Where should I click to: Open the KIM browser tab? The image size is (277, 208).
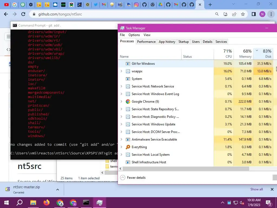(x=63, y=5)
